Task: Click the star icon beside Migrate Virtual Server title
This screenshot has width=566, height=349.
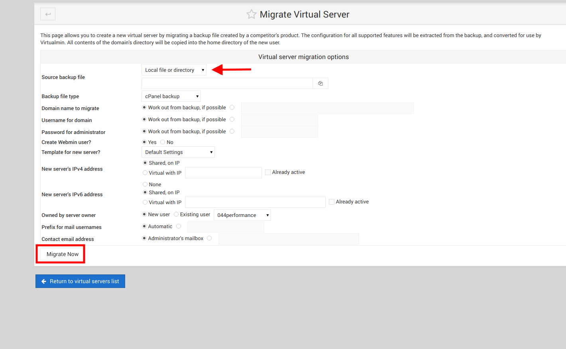Action: coord(252,14)
